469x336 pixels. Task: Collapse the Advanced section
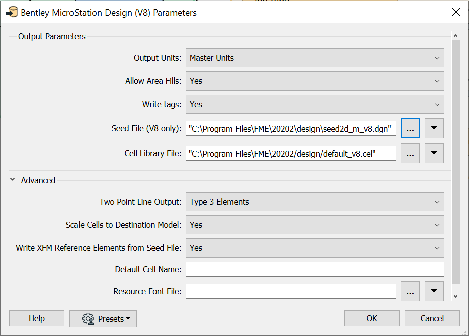click(12, 180)
